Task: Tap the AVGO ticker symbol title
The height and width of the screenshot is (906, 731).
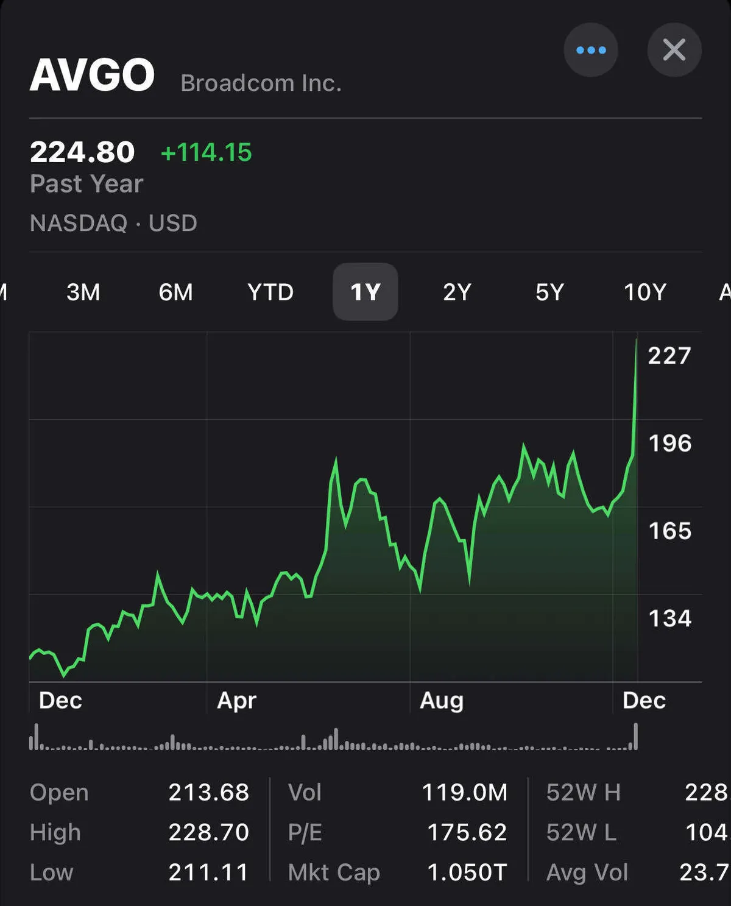Action: (x=93, y=76)
